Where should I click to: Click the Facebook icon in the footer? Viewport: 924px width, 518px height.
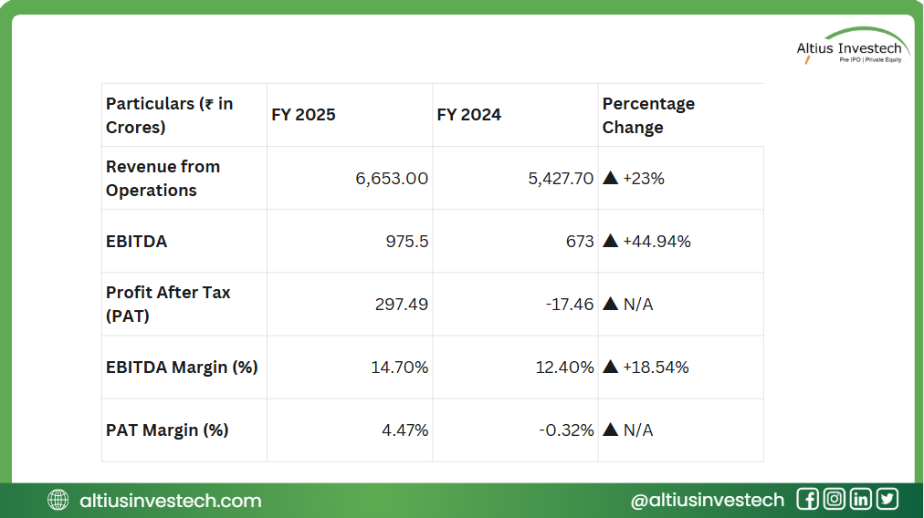pyautogui.click(x=807, y=499)
